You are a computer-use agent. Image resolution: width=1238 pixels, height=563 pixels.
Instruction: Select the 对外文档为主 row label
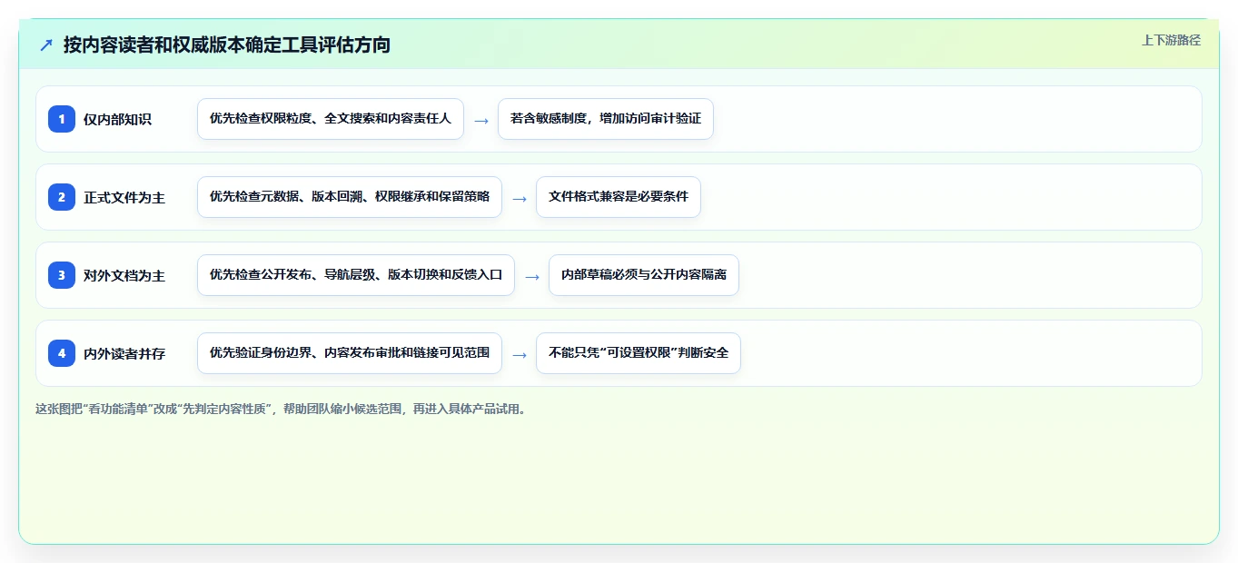(124, 275)
